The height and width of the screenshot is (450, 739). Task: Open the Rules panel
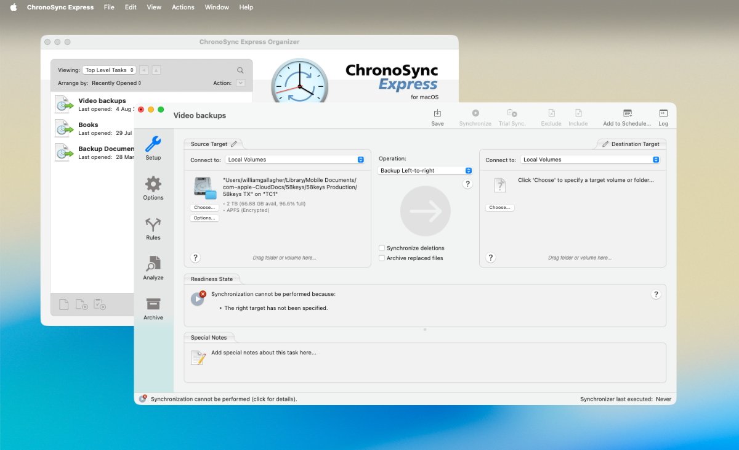[x=153, y=228]
